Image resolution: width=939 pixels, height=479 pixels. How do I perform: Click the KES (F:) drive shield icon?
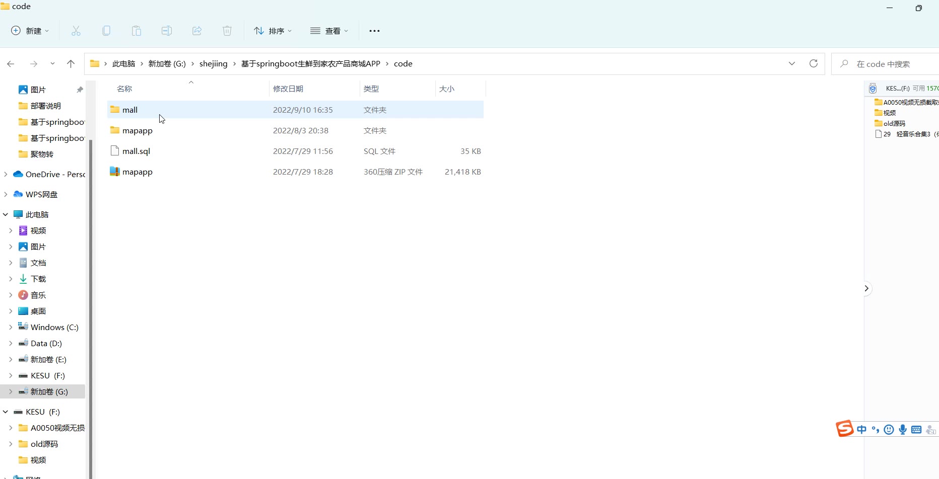pos(873,89)
